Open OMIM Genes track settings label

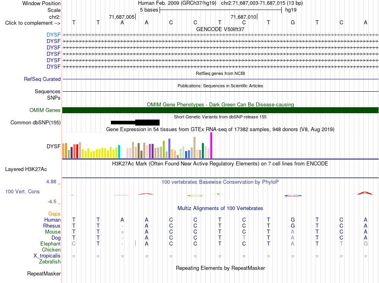45,110
